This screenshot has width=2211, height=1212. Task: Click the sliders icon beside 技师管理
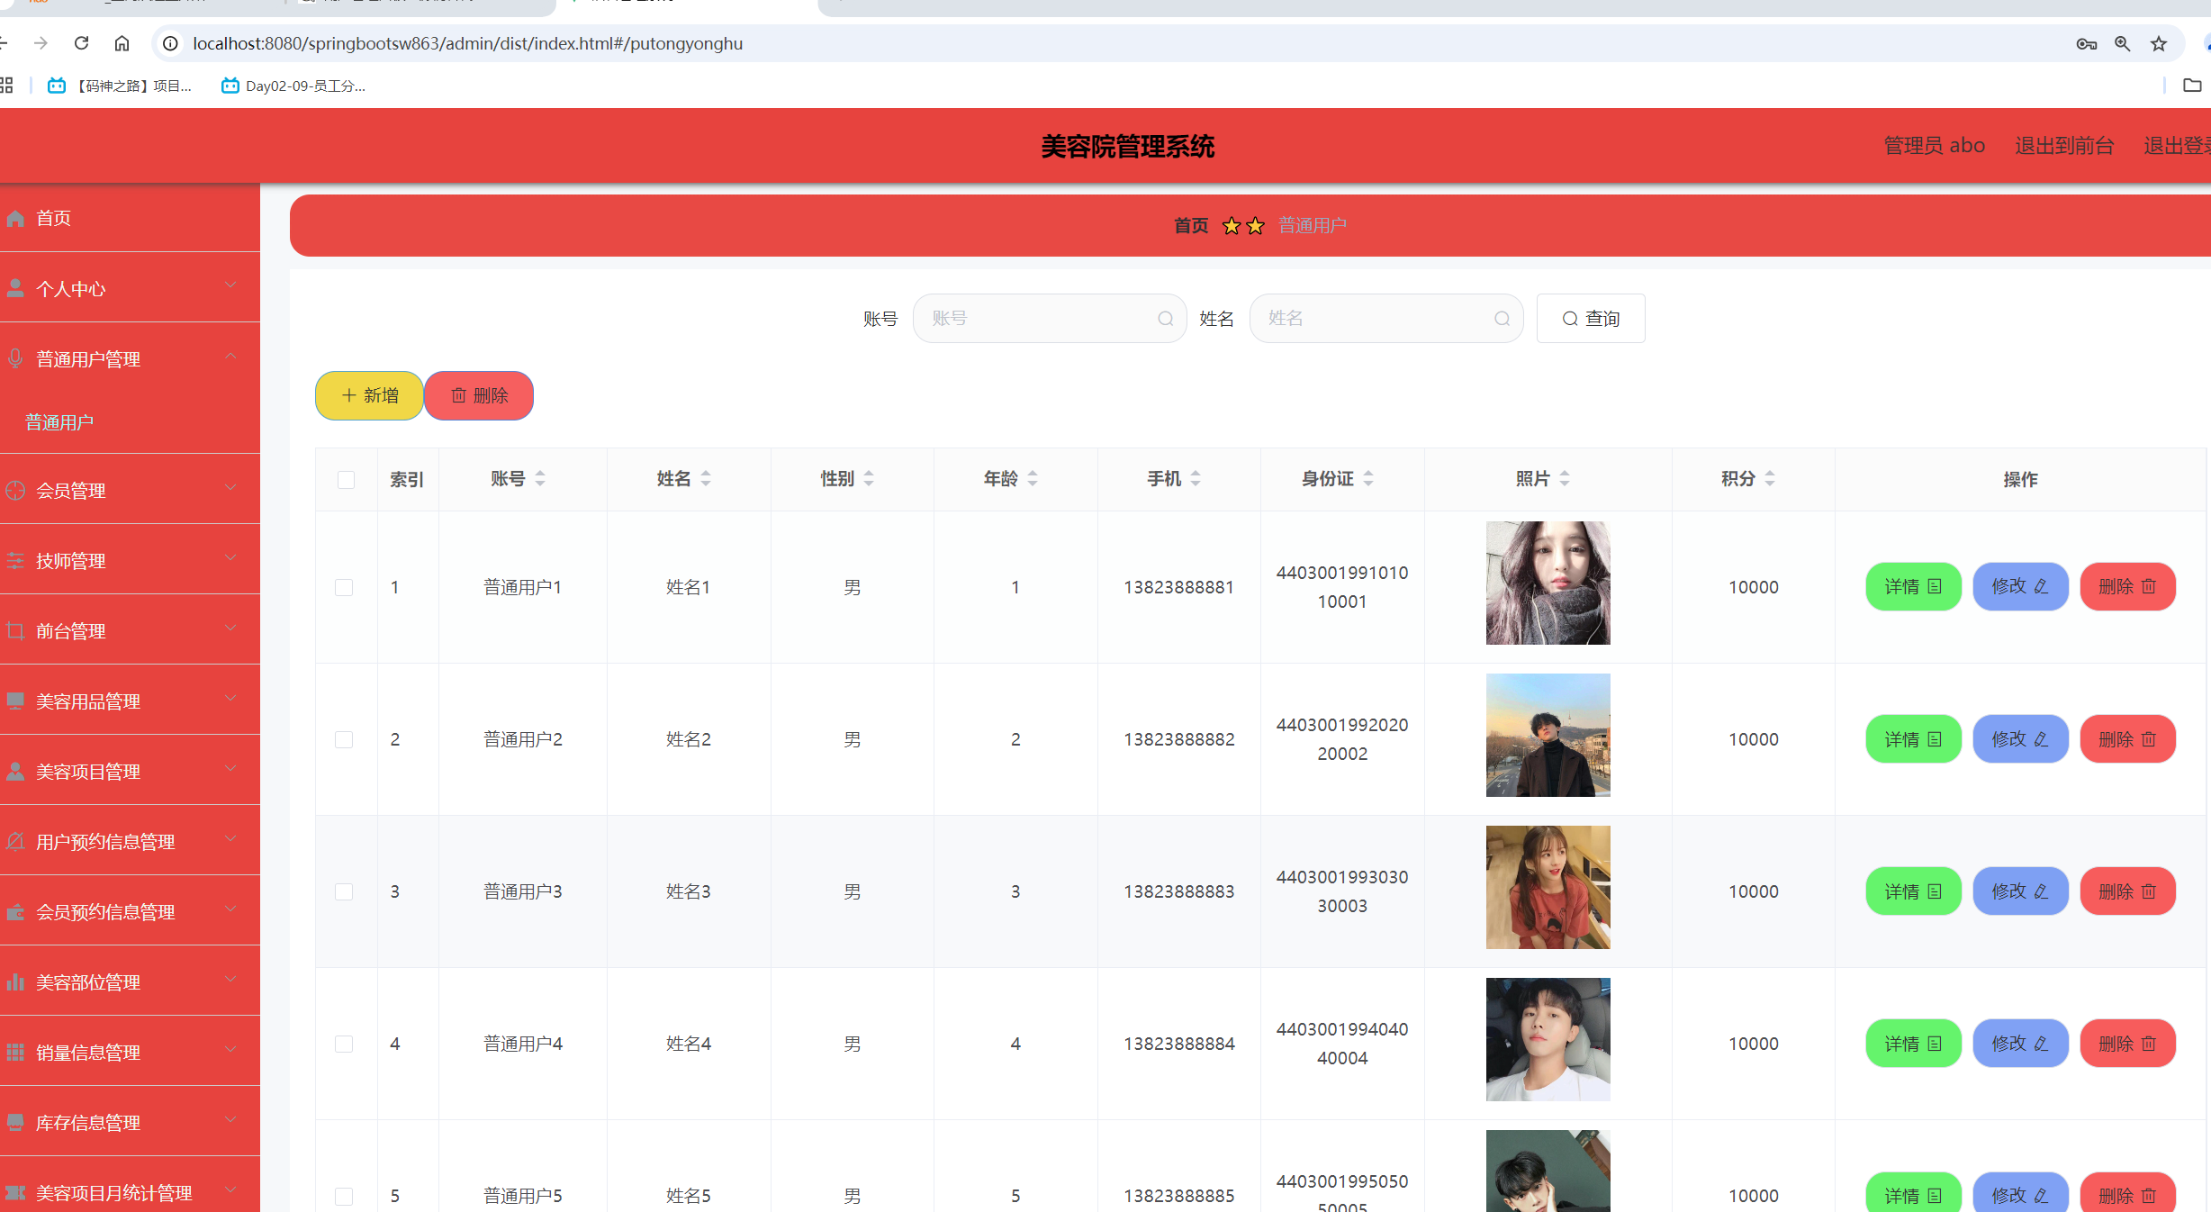click(15, 560)
